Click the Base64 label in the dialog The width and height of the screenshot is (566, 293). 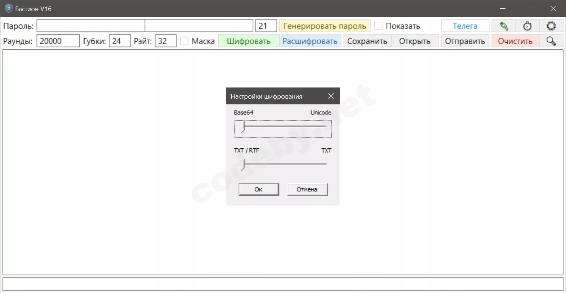(x=244, y=113)
